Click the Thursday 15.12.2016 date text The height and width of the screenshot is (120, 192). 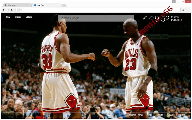176,19
